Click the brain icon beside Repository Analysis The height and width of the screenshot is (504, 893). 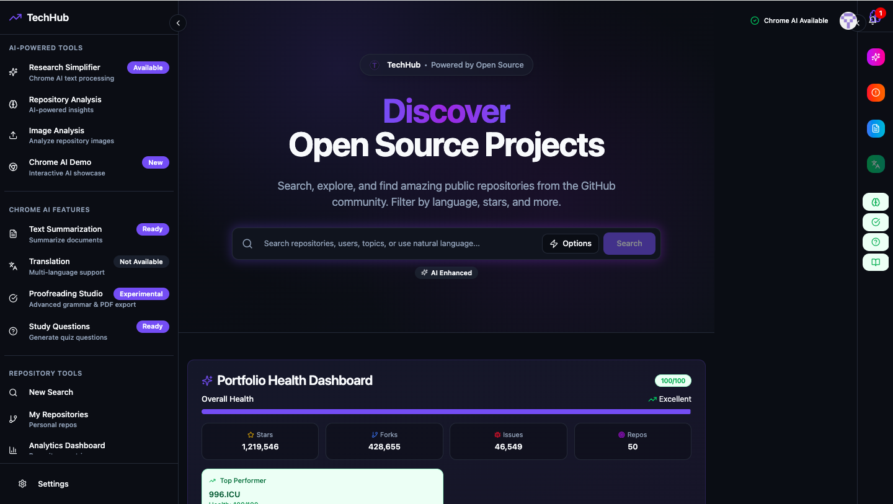coord(13,104)
